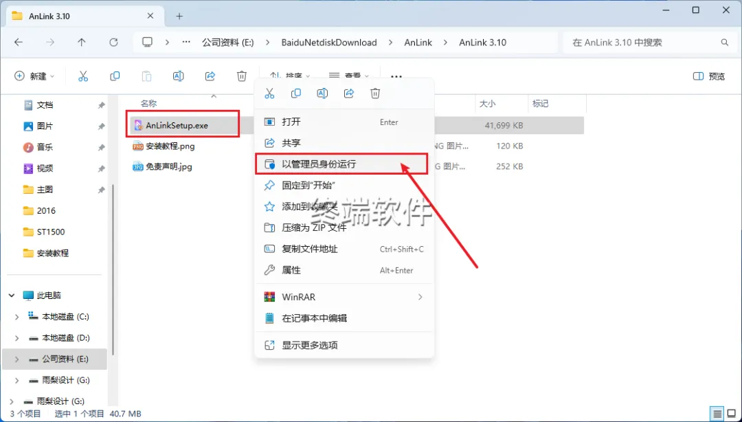The image size is (742, 422).
Task: Select 打开 in the context menu
Action: [x=344, y=122]
